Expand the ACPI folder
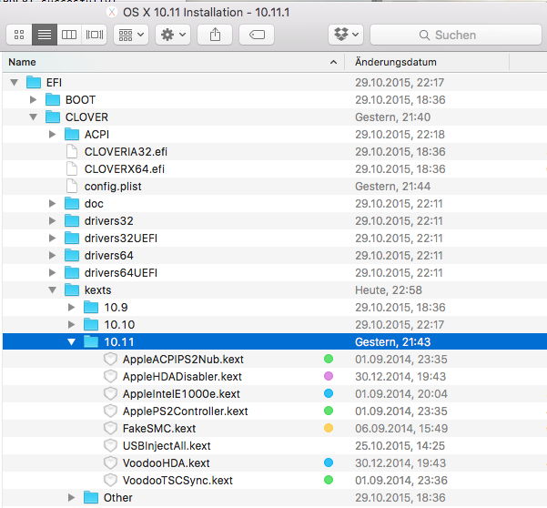 (52, 135)
